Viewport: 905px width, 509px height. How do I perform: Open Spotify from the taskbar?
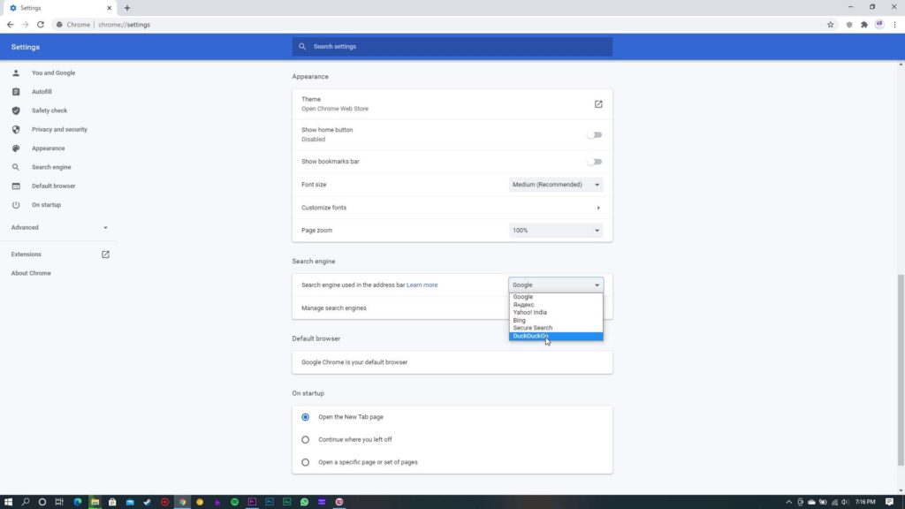[235, 502]
